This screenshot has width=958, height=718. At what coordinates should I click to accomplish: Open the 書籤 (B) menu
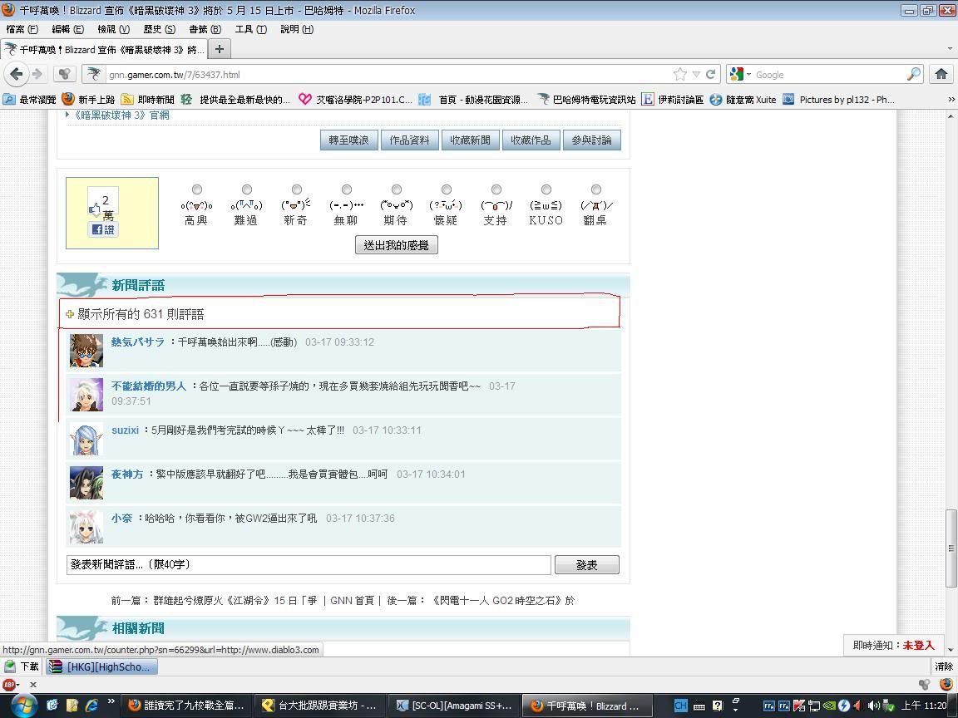click(205, 29)
